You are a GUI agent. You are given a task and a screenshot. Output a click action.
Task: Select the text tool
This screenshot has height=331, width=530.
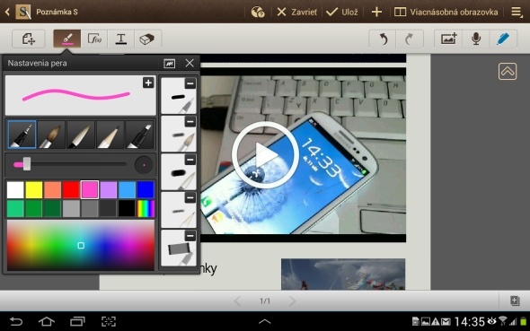120,39
